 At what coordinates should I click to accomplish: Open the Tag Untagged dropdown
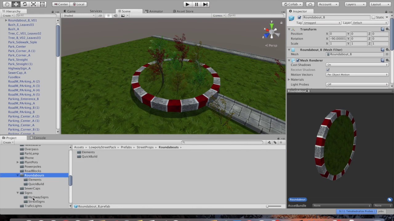click(322, 23)
